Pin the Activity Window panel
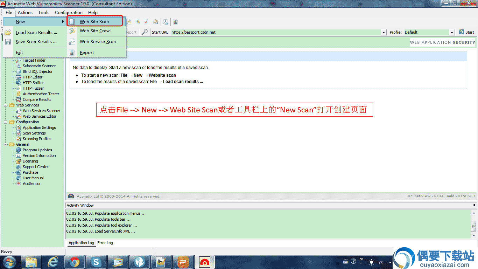Viewport: 478px width, 269px height. point(474,205)
